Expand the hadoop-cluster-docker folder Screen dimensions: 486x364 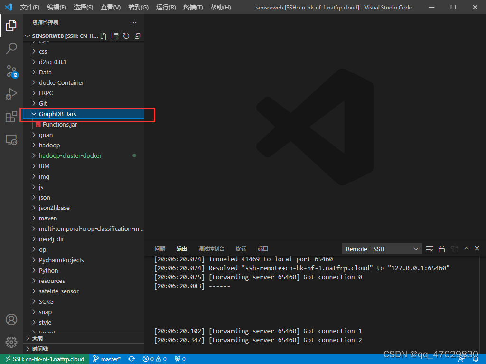(70, 155)
